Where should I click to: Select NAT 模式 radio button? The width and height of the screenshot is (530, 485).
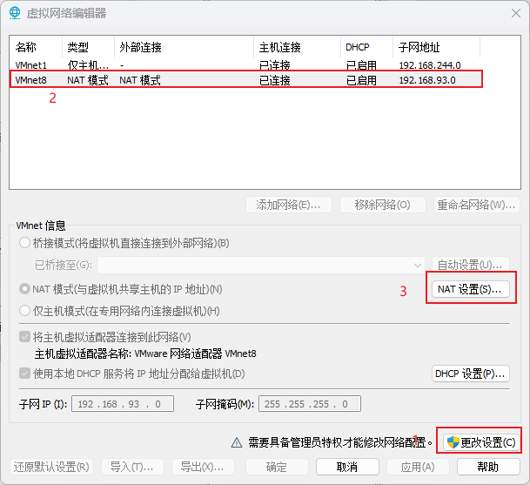coord(24,289)
